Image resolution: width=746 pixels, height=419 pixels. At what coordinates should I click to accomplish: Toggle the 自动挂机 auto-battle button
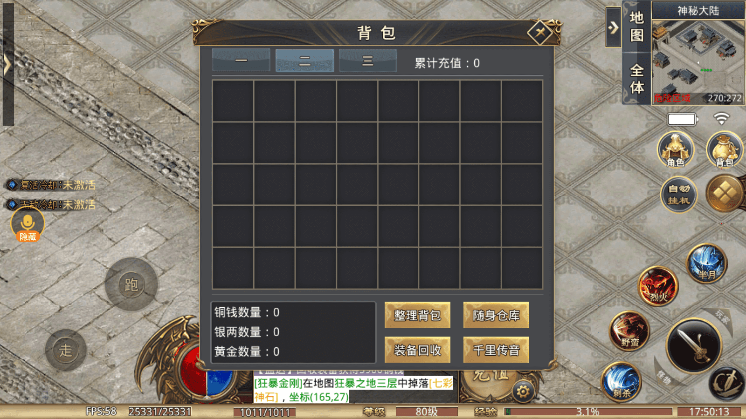679,195
